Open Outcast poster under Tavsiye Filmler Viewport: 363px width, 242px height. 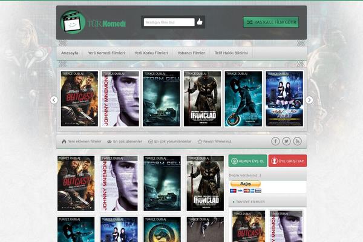249,226
